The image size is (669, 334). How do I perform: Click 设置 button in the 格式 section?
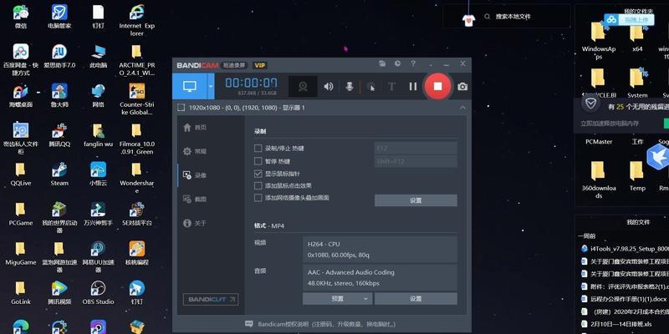416,299
